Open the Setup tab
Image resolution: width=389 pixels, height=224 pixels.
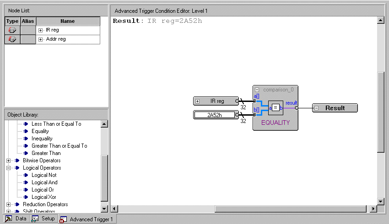[x=43, y=219]
